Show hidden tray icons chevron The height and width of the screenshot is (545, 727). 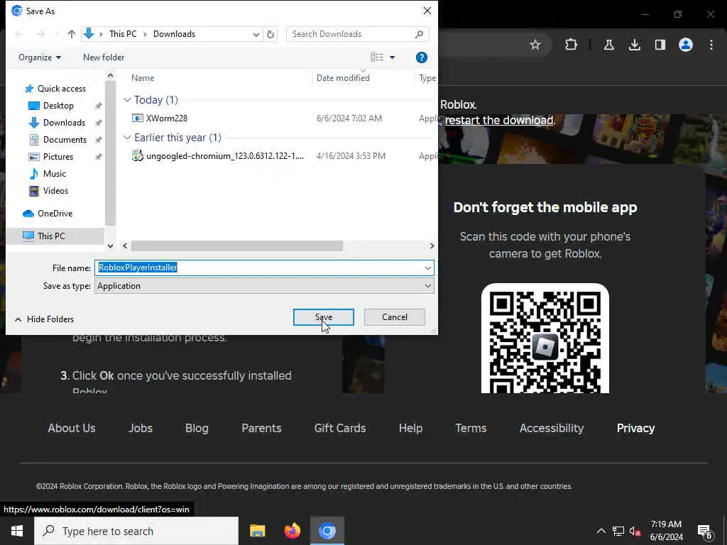click(x=601, y=531)
